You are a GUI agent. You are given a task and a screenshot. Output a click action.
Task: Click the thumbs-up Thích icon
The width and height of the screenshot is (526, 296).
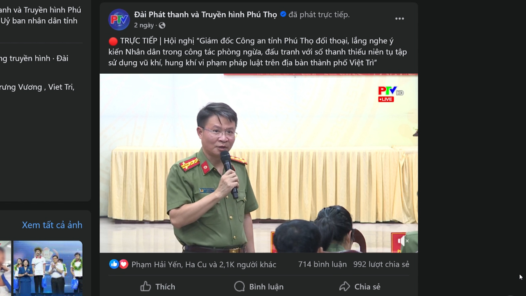point(145,287)
